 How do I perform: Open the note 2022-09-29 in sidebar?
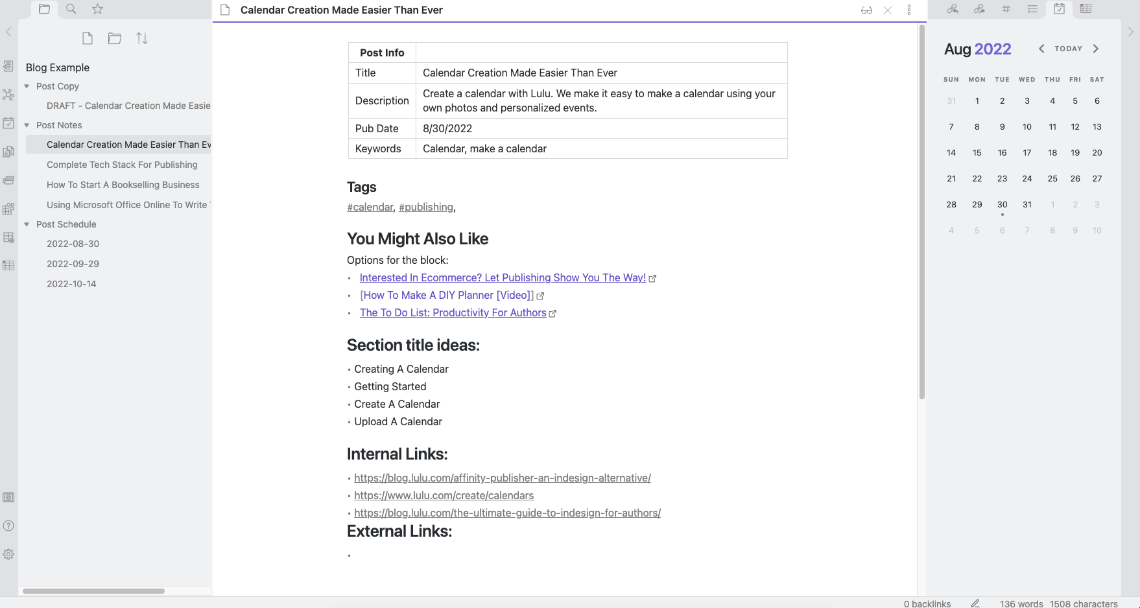[x=73, y=263]
